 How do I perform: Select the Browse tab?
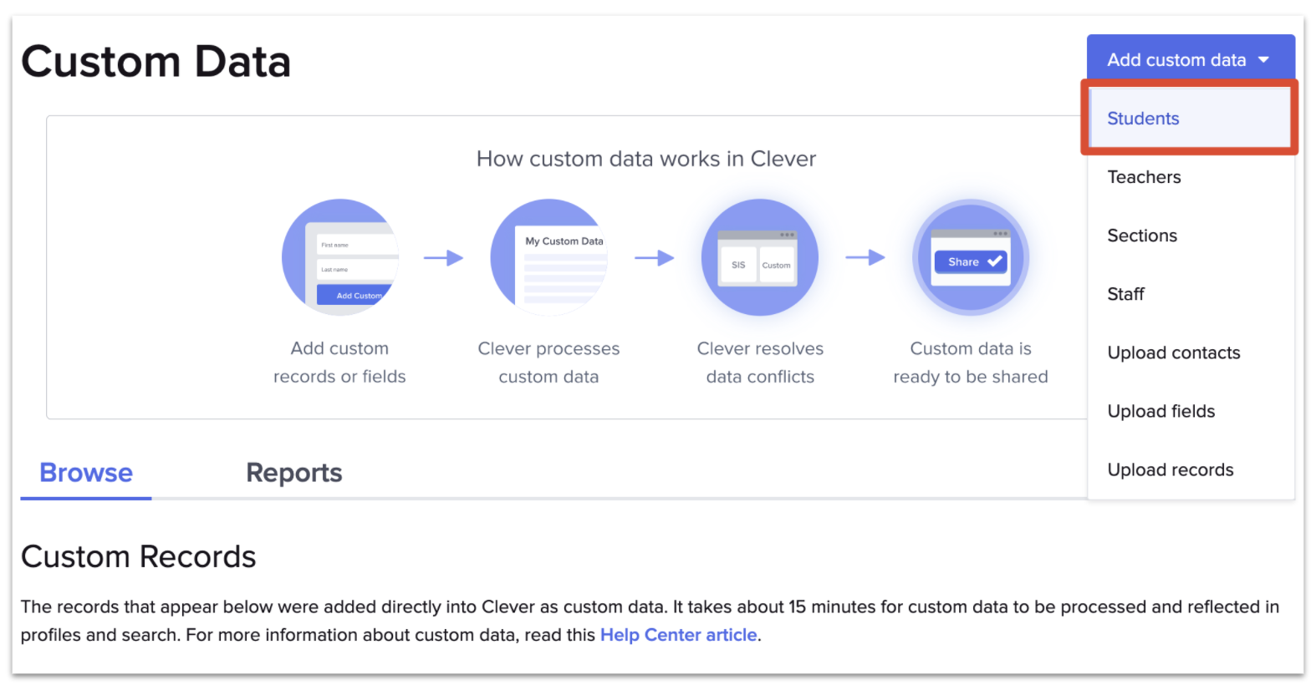click(85, 472)
